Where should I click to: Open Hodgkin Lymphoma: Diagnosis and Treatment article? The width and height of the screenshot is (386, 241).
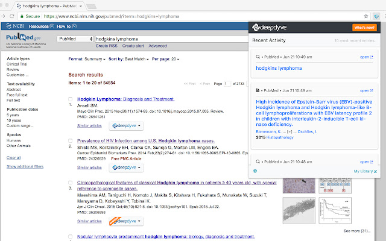(x=126, y=99)
